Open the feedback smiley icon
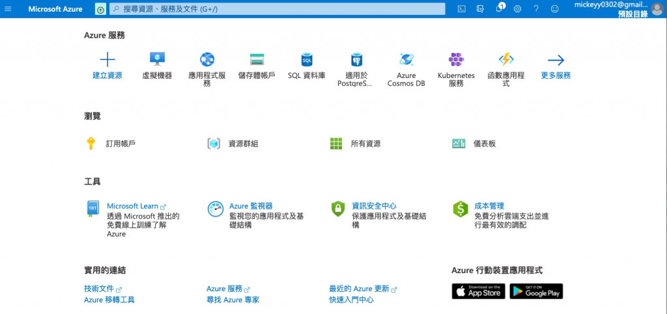This screenshot has height=314, width=667. 555,9
